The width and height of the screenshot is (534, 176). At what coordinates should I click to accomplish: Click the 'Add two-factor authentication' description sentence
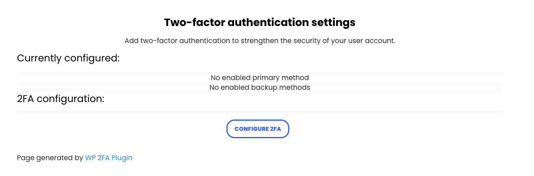(260, 41)
